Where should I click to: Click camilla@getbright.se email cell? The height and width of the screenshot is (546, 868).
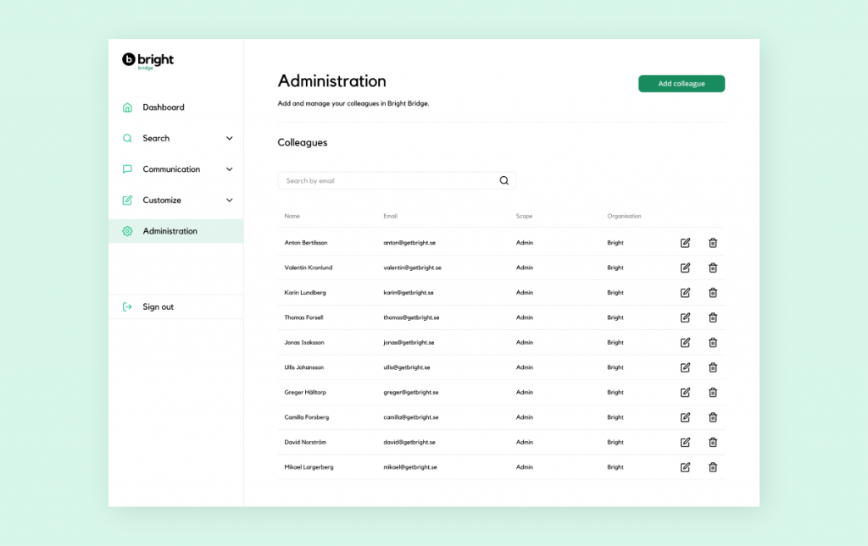(x=410, y=417)
